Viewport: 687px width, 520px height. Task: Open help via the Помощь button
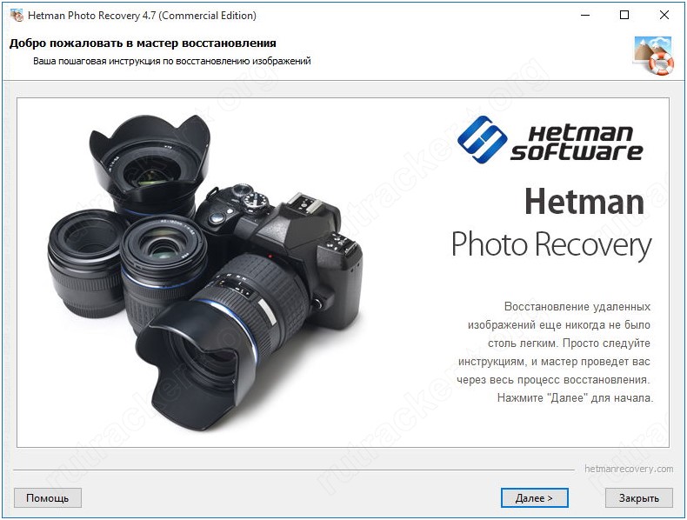tap(47, 498)
